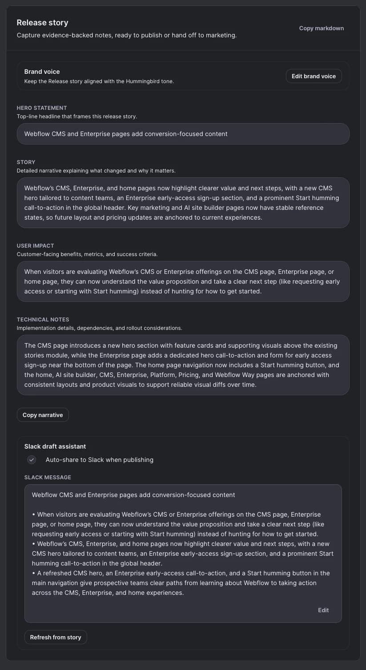Click the Hero statement text field
Screen dimensions: 366x670
click(183, 133)
